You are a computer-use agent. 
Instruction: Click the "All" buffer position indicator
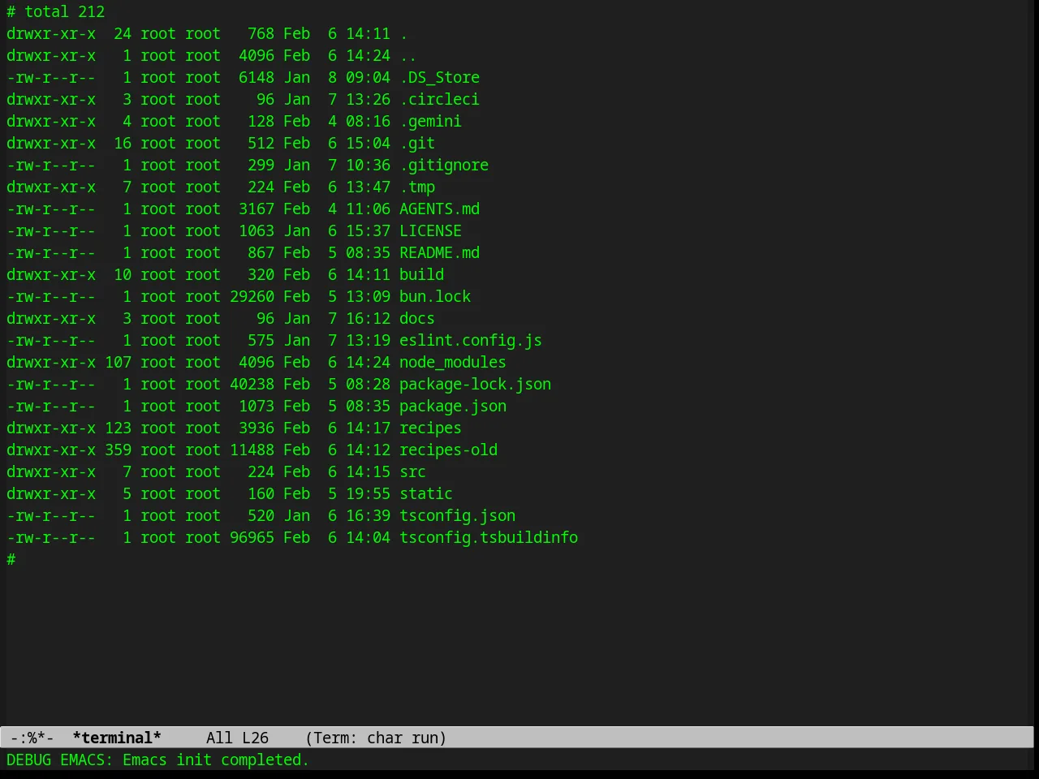pyautogui.click(x=219, y=738)
